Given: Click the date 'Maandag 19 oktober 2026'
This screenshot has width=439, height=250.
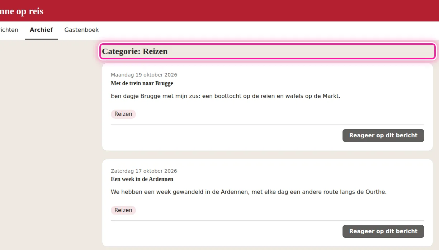Looking at the screenshot, I should pos(144,75).
